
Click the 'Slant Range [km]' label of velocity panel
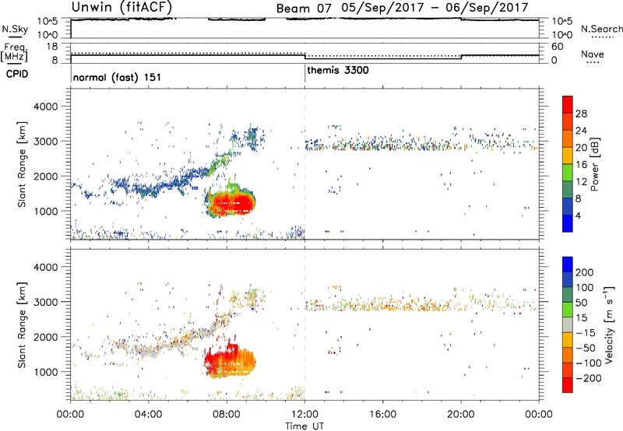[22, 325]
